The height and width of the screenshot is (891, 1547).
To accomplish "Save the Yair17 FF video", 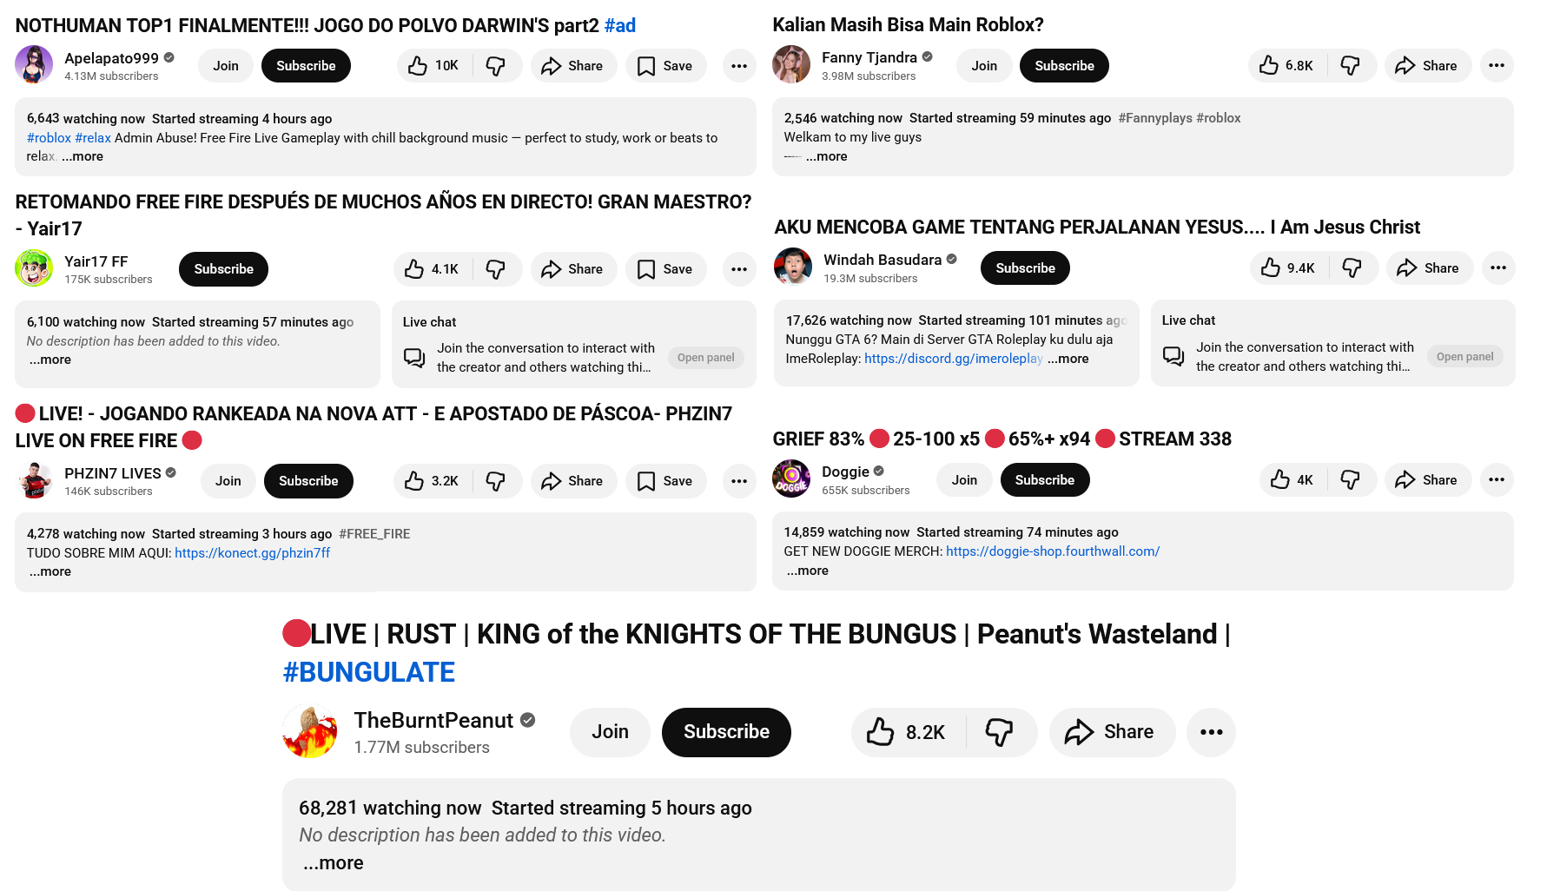I will [x=665, y=269].
